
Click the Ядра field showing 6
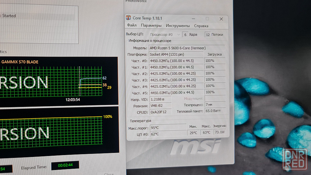185,35
